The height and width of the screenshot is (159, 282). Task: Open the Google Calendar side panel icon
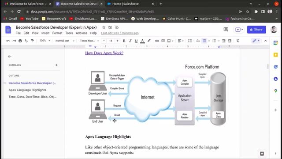click(275, 43)
